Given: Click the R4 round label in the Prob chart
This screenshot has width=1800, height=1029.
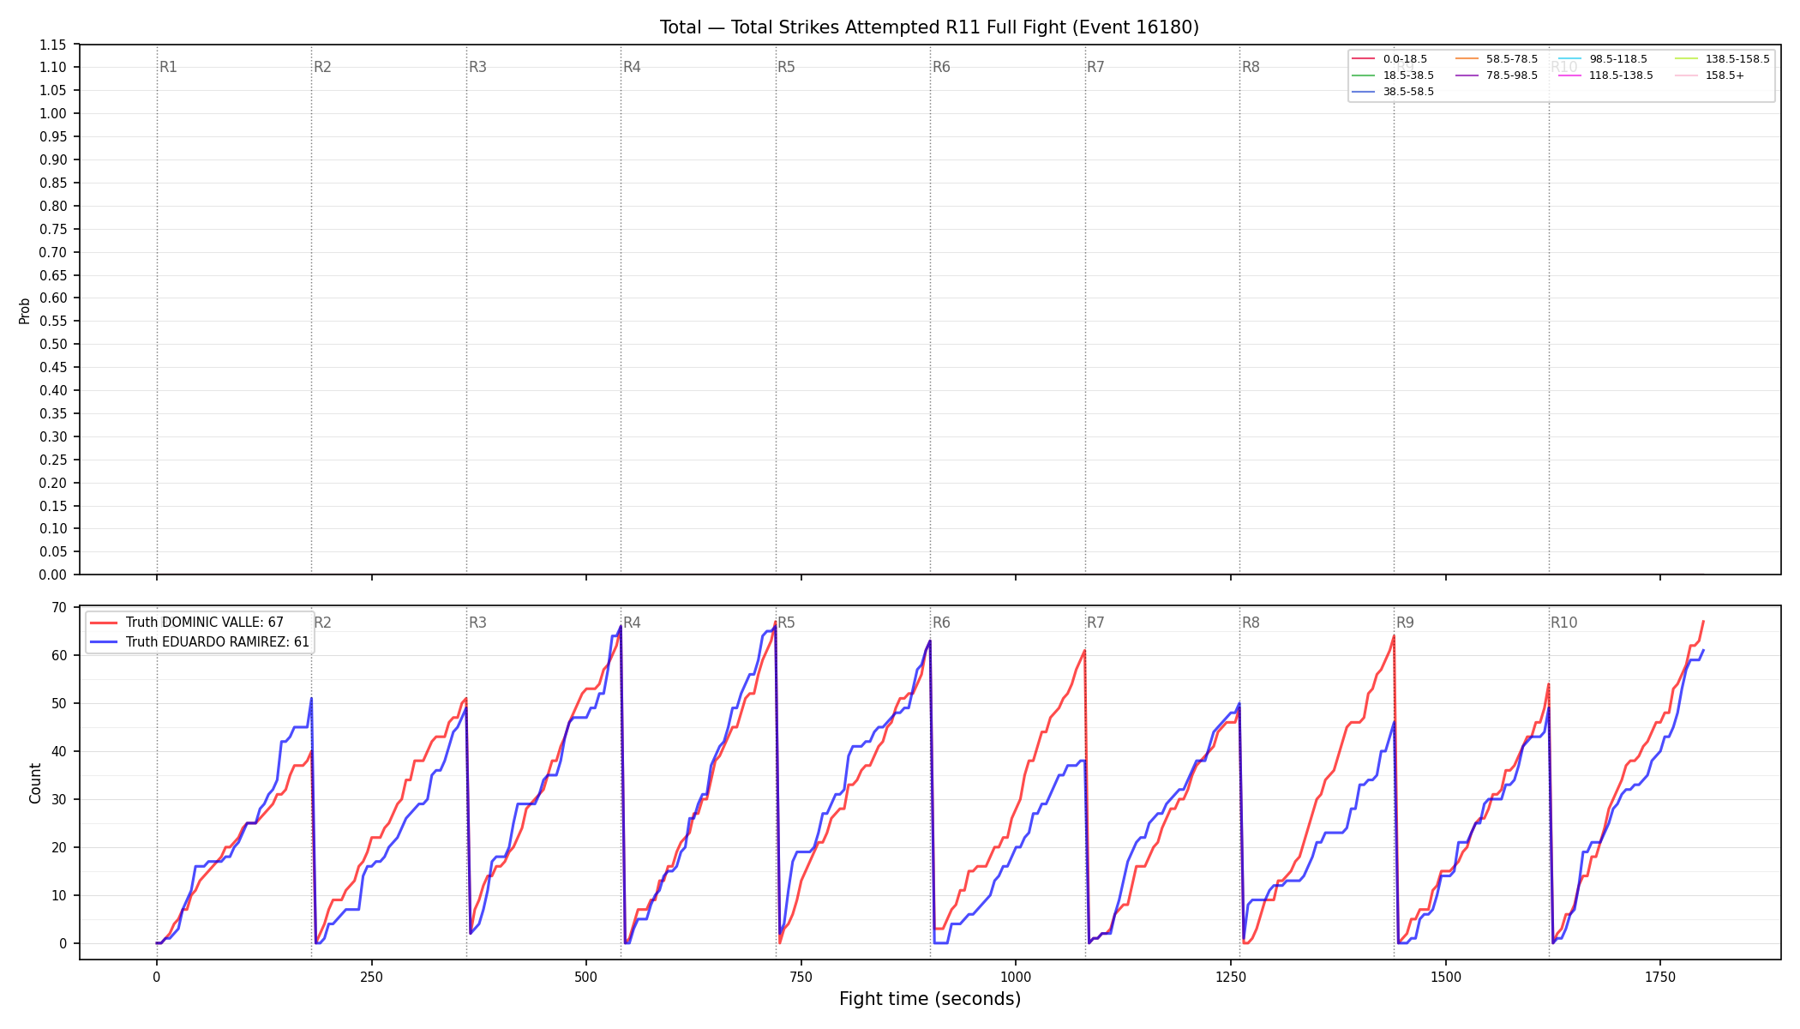Looking at the screenshot, I should (632, 67).
